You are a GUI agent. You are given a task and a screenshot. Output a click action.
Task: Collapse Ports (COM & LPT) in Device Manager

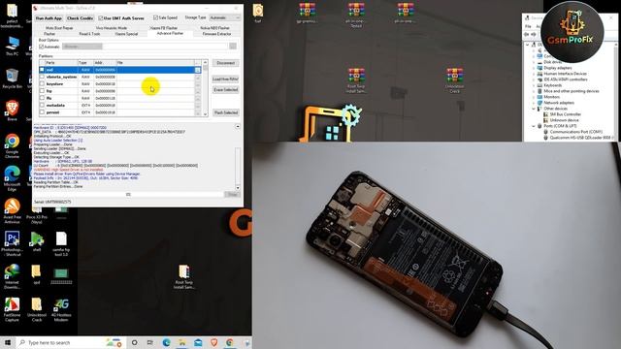(534, 126)
